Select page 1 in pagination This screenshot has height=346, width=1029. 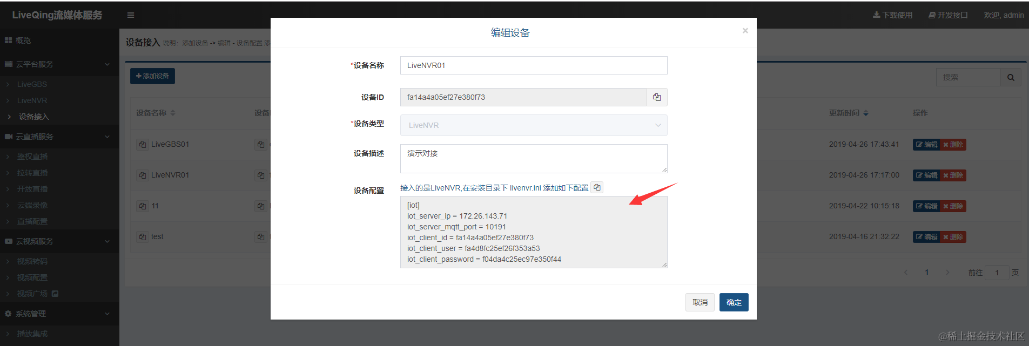coord(927,273)
